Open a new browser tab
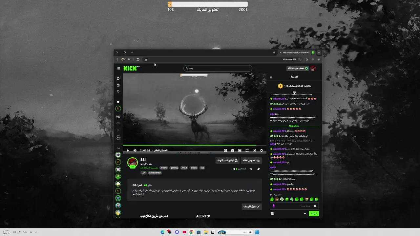This screenshot has width=420, height=236. click(274, 52)
